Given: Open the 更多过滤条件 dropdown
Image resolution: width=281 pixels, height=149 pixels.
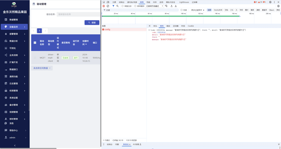Looking at the screenshot, I should pos(198,10).
